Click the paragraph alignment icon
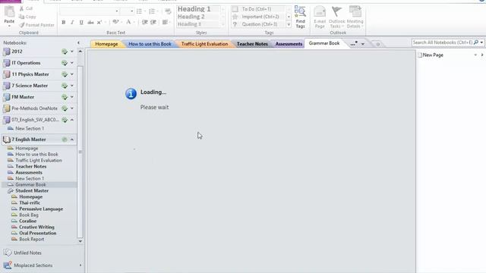 [165, 22]
